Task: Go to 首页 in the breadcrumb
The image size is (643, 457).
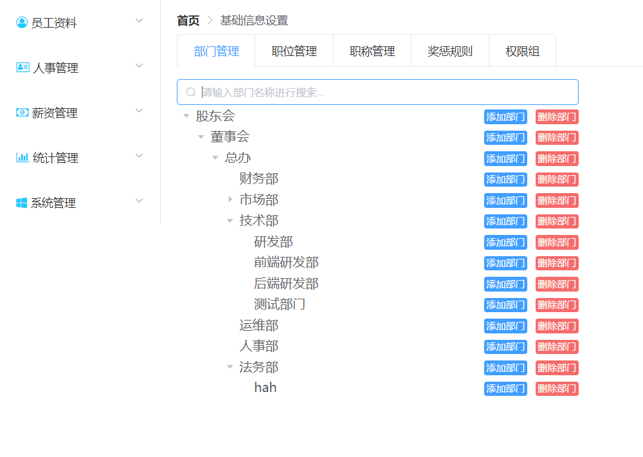Action: [188, 20]
